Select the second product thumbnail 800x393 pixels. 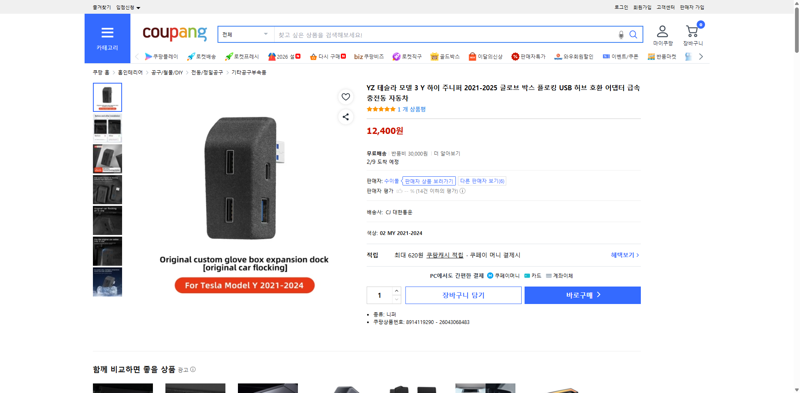pos(107,128)
